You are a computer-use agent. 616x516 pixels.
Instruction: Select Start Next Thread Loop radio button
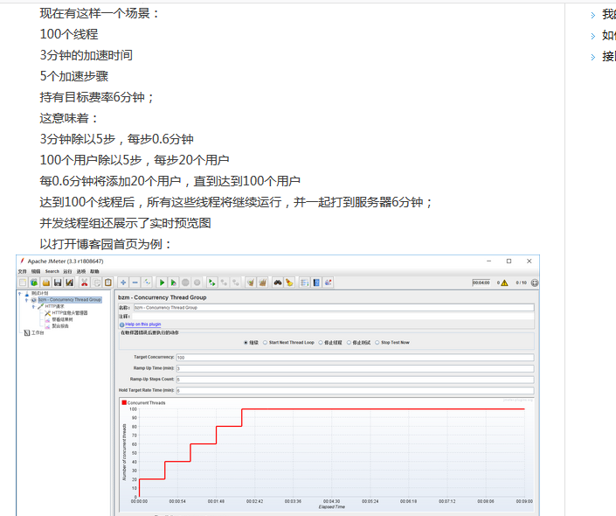[265, 343]
